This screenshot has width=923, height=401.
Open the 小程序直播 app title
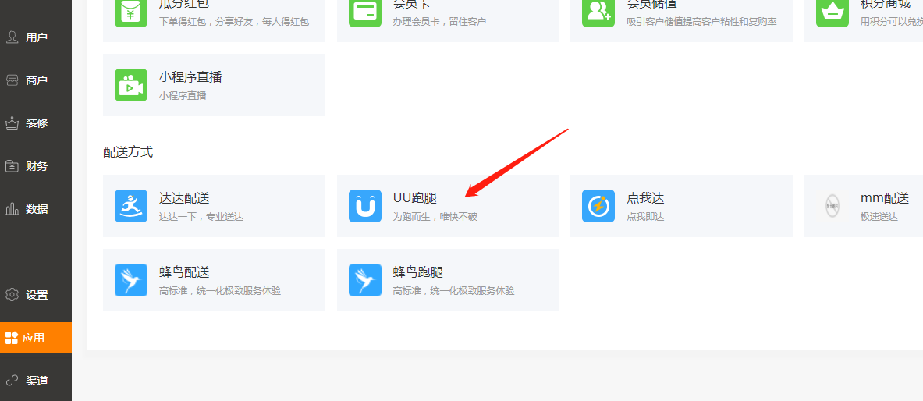(190, 77)
